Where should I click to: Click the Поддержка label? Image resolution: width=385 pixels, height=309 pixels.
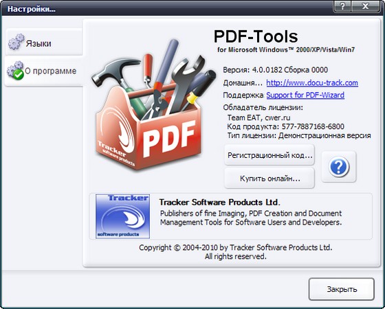tap(243, 95)
